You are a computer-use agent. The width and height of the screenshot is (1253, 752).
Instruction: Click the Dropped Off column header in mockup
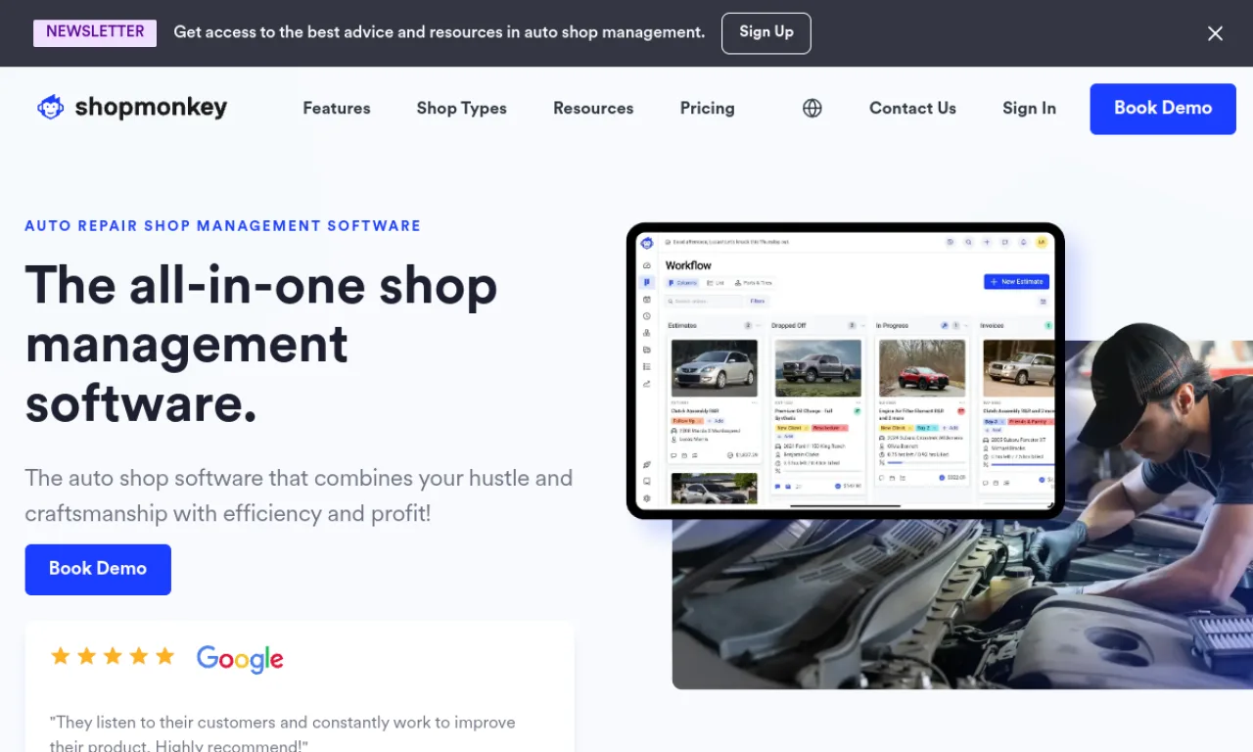click(x=788, y=325)
